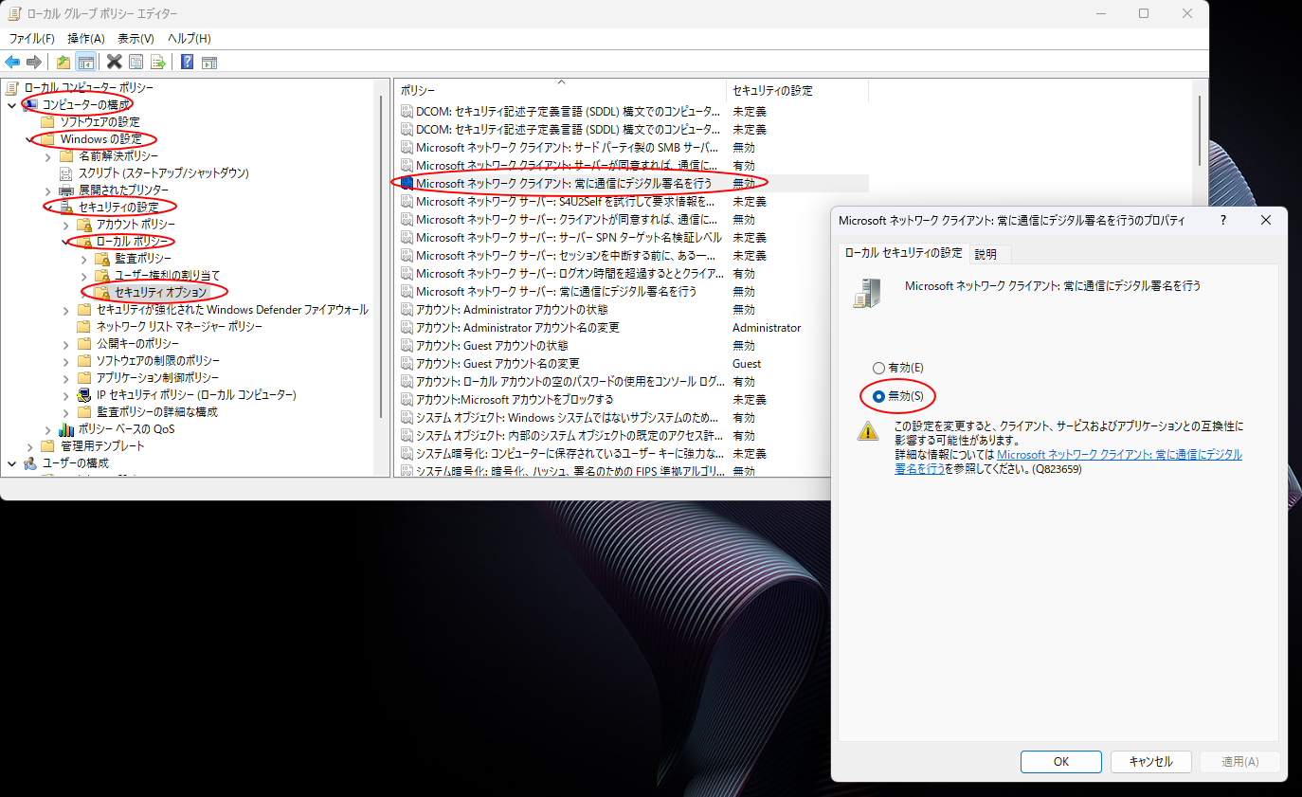1302x797 pixels.
Task: Open the 操作(A) menu
Action: tap(86, 38)
